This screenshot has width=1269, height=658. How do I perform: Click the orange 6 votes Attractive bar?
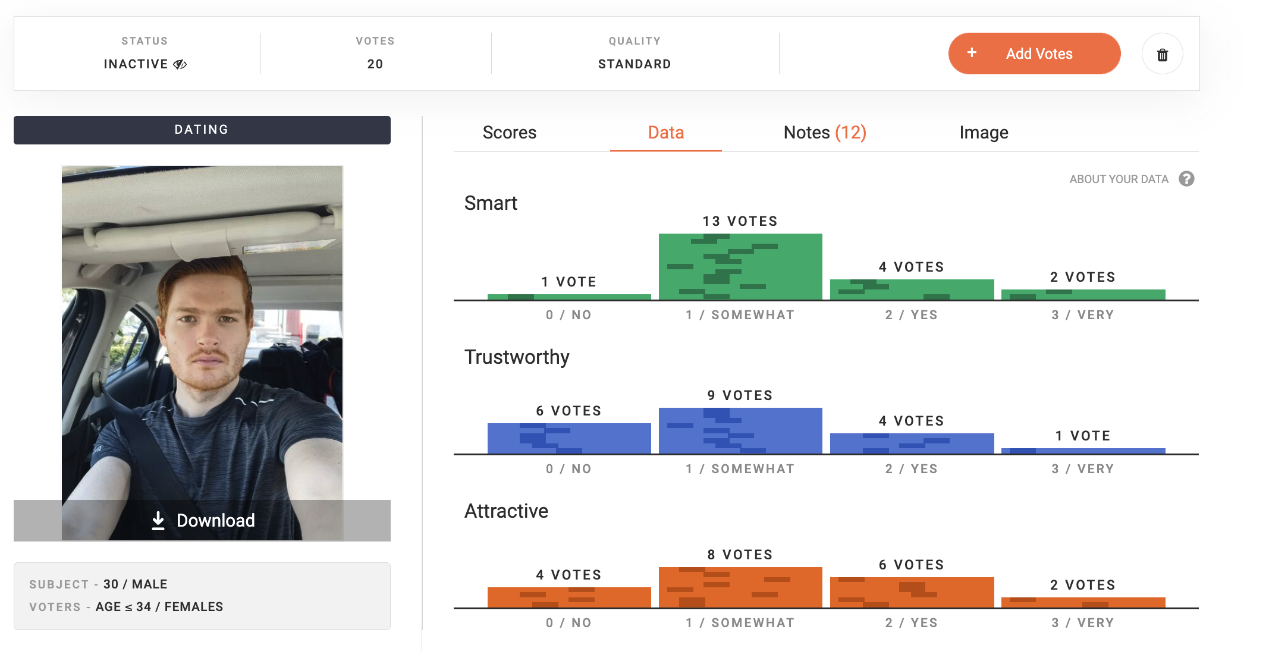coord(912,592)
